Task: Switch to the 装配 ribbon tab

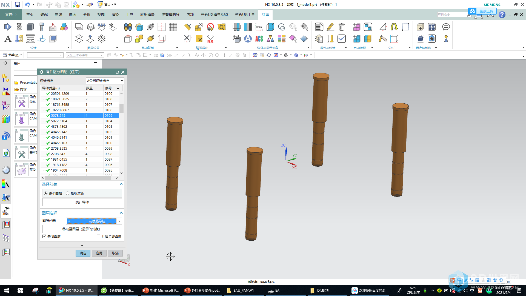Action: (44, 15)
